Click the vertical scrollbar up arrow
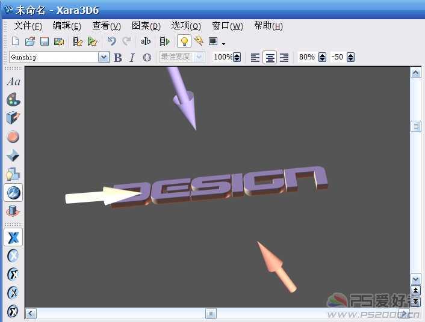This screenshot has height=322, width=425. [x=415, y=73]
